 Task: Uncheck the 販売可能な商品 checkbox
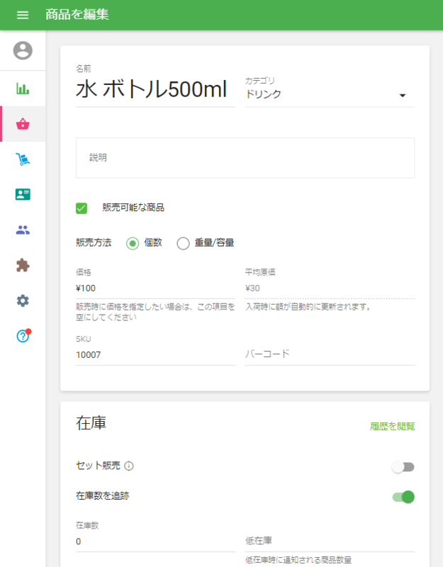[x=82, y=208]
